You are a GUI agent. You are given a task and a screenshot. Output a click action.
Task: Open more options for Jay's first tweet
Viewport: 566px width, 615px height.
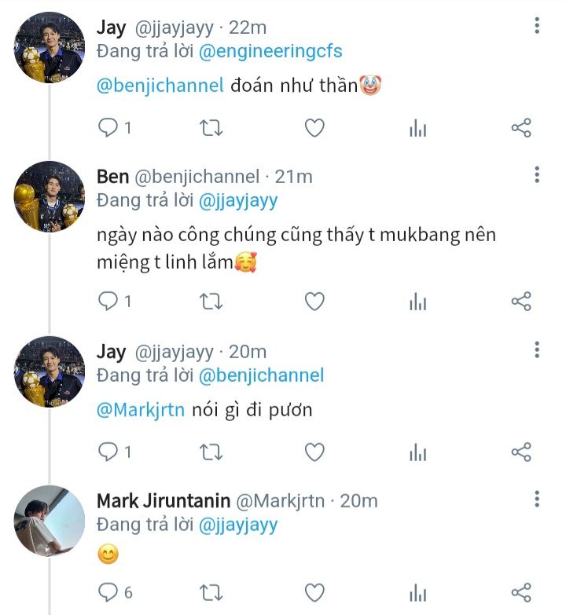[x=537, y=27]
